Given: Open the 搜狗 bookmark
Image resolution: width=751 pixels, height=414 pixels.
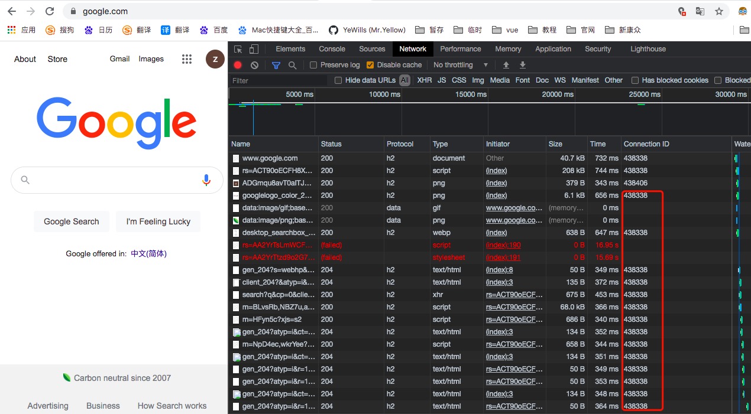Looking at the screenshot, I should click(x=60, y=30).
